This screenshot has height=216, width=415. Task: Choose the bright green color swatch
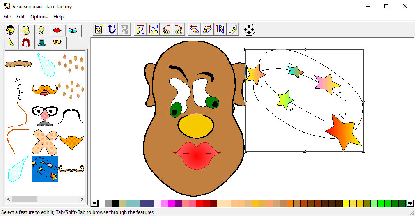coord(381,203)
